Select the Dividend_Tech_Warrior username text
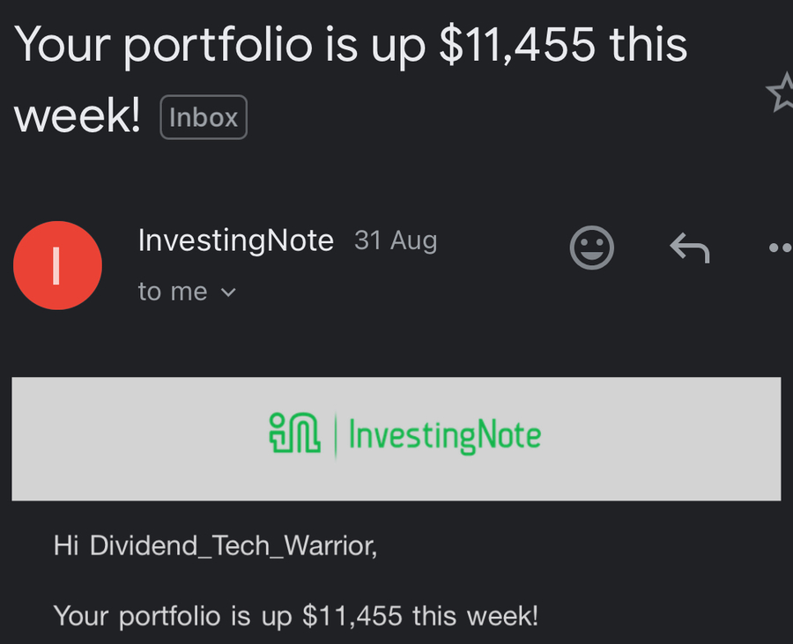 [233, 547]
